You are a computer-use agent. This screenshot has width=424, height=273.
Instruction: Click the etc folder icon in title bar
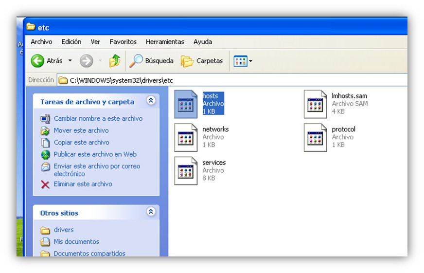[31, 26]
